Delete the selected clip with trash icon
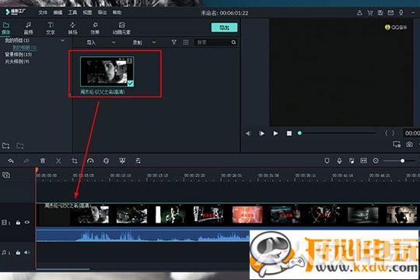420x280 pixels. click(x=43, y=161)
